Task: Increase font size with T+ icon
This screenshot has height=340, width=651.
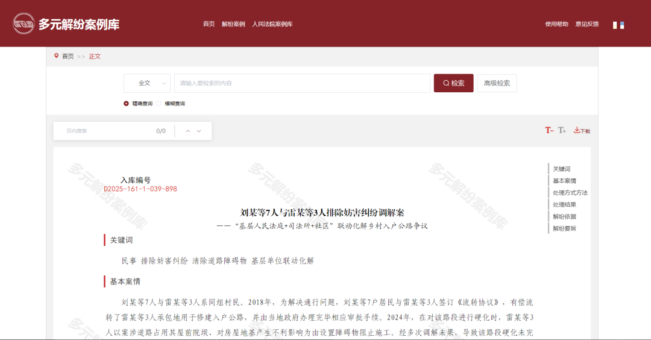Action: (562, 130)
